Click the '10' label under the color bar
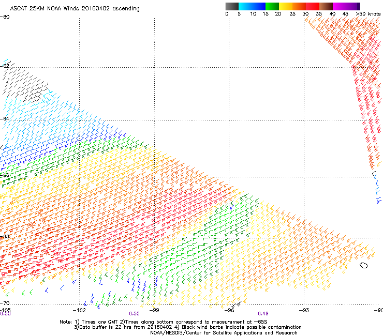The image size is (383, 336). tap(253, 14)
